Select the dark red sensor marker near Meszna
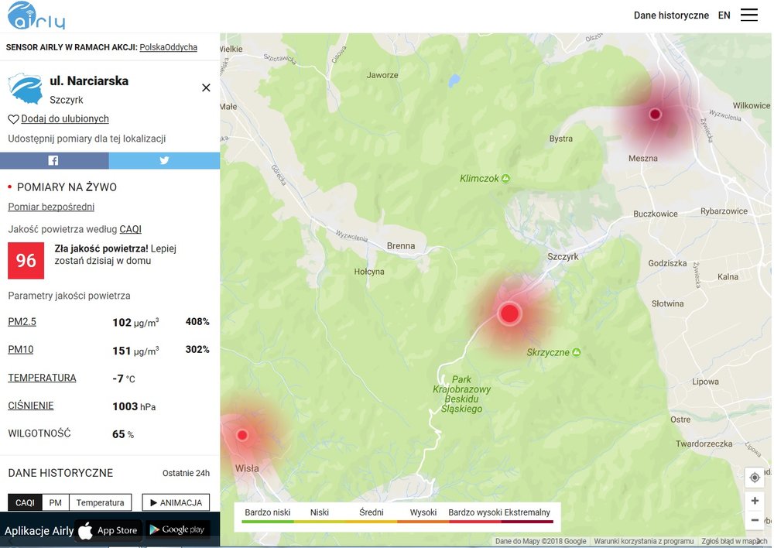 pos(655,114)
